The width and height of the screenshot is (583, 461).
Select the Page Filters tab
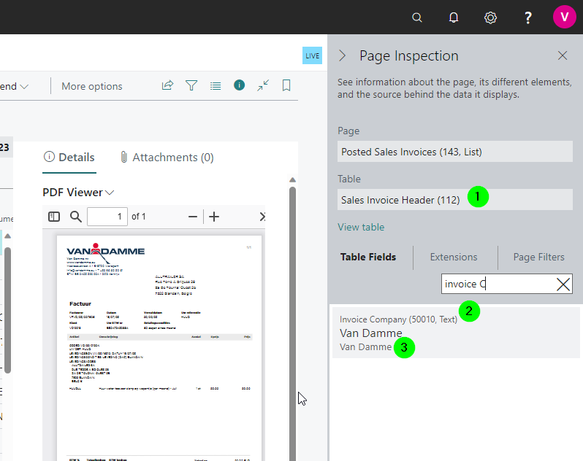[538, 257]
